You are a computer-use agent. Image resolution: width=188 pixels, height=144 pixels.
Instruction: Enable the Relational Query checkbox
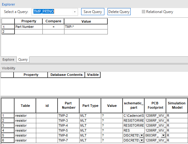(x=143, y=12)
